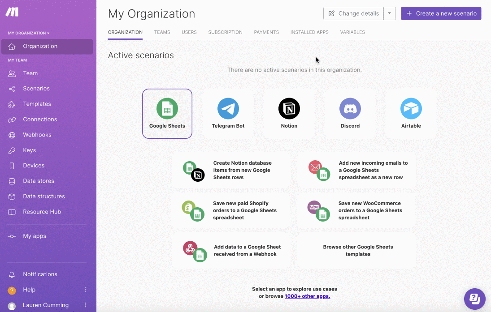Open Browse other Google Sheets templates
The height and width of the screenshot is (312, 491).
(356, 250)
